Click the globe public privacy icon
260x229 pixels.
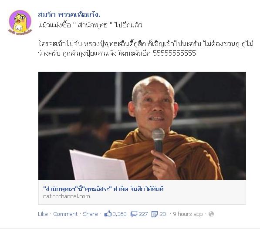[211, 214]
